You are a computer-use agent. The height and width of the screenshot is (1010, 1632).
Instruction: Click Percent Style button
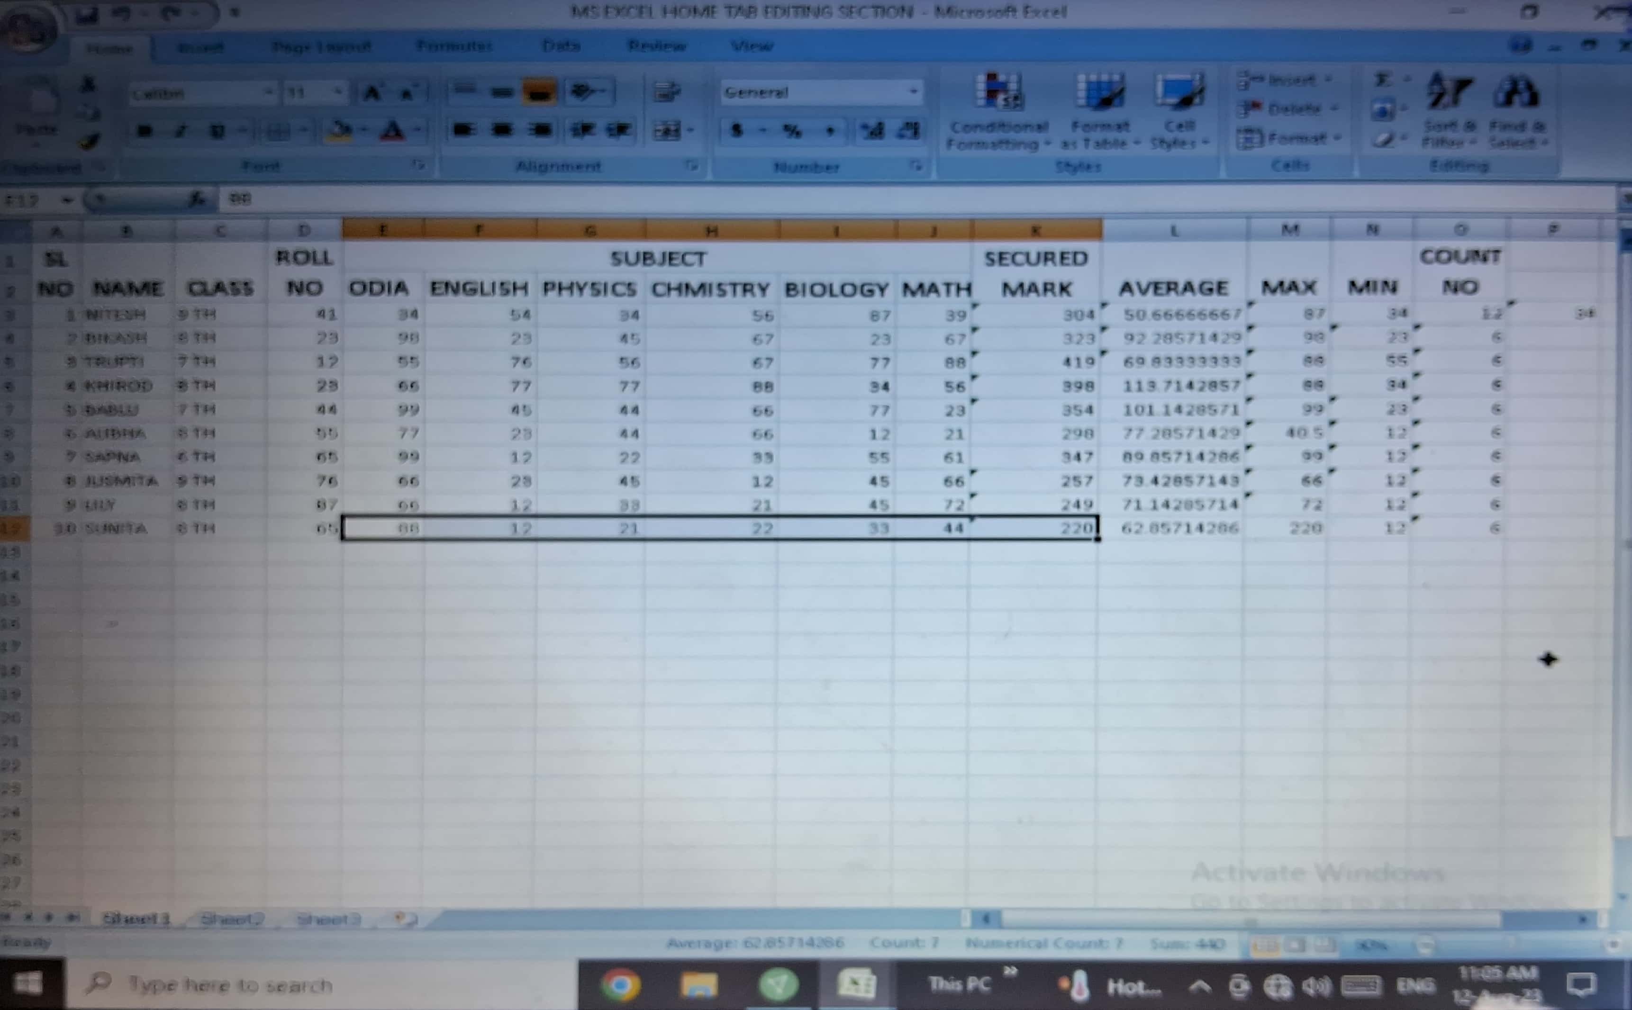pyautogui.click(x=792, y=131)
